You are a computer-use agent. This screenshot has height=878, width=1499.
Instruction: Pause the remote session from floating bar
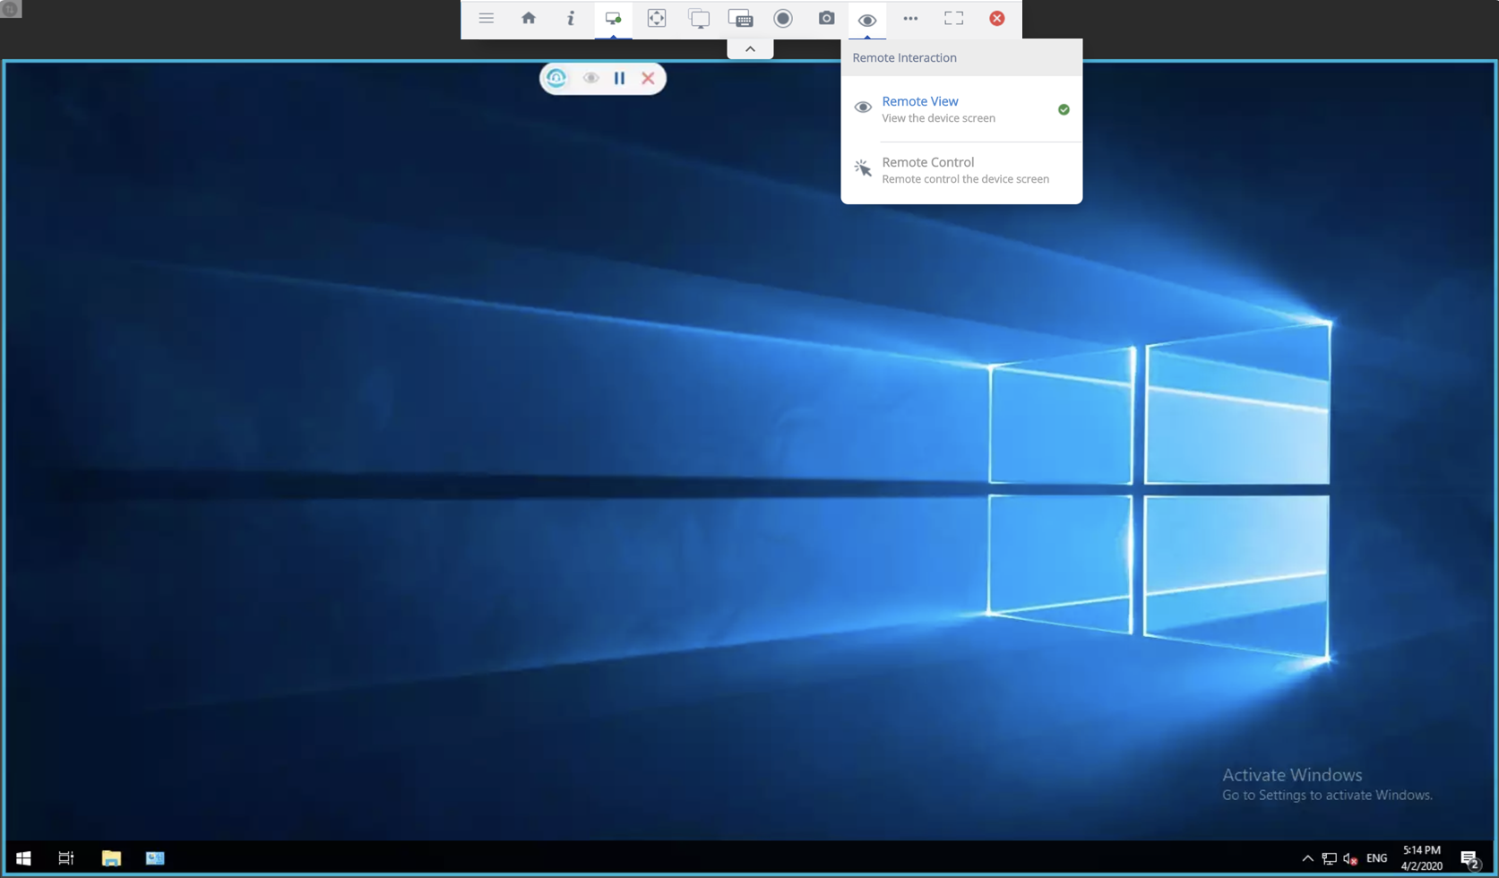[619, 78]
